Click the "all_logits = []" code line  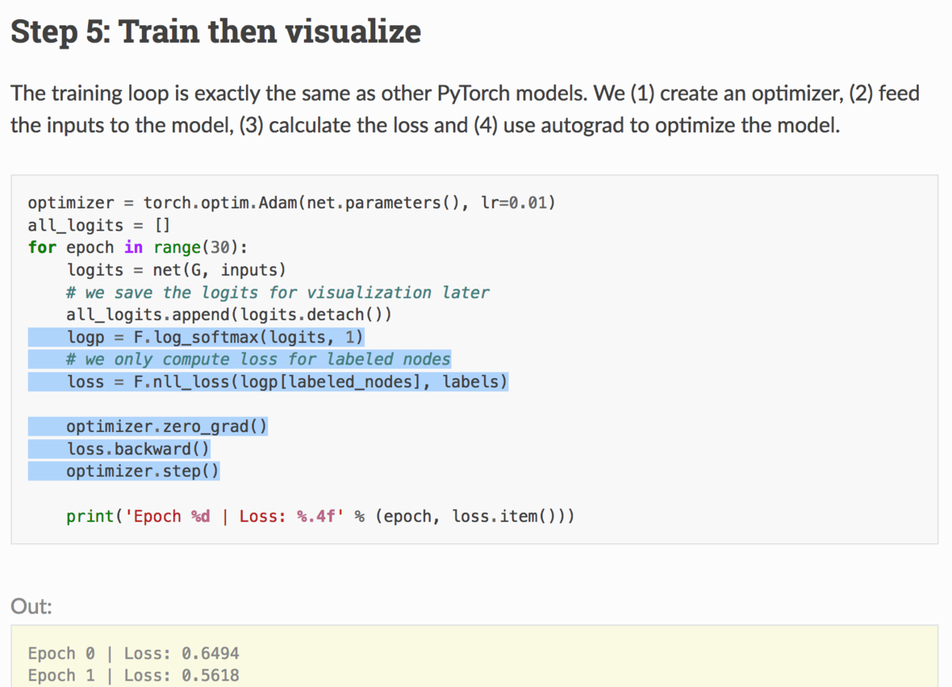[x=99, y=224]
